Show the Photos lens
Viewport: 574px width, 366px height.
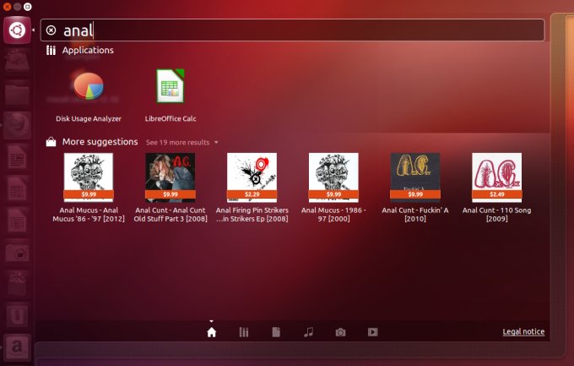[340, 332]
